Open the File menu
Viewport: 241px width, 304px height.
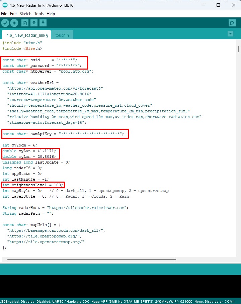coord(4,14)
